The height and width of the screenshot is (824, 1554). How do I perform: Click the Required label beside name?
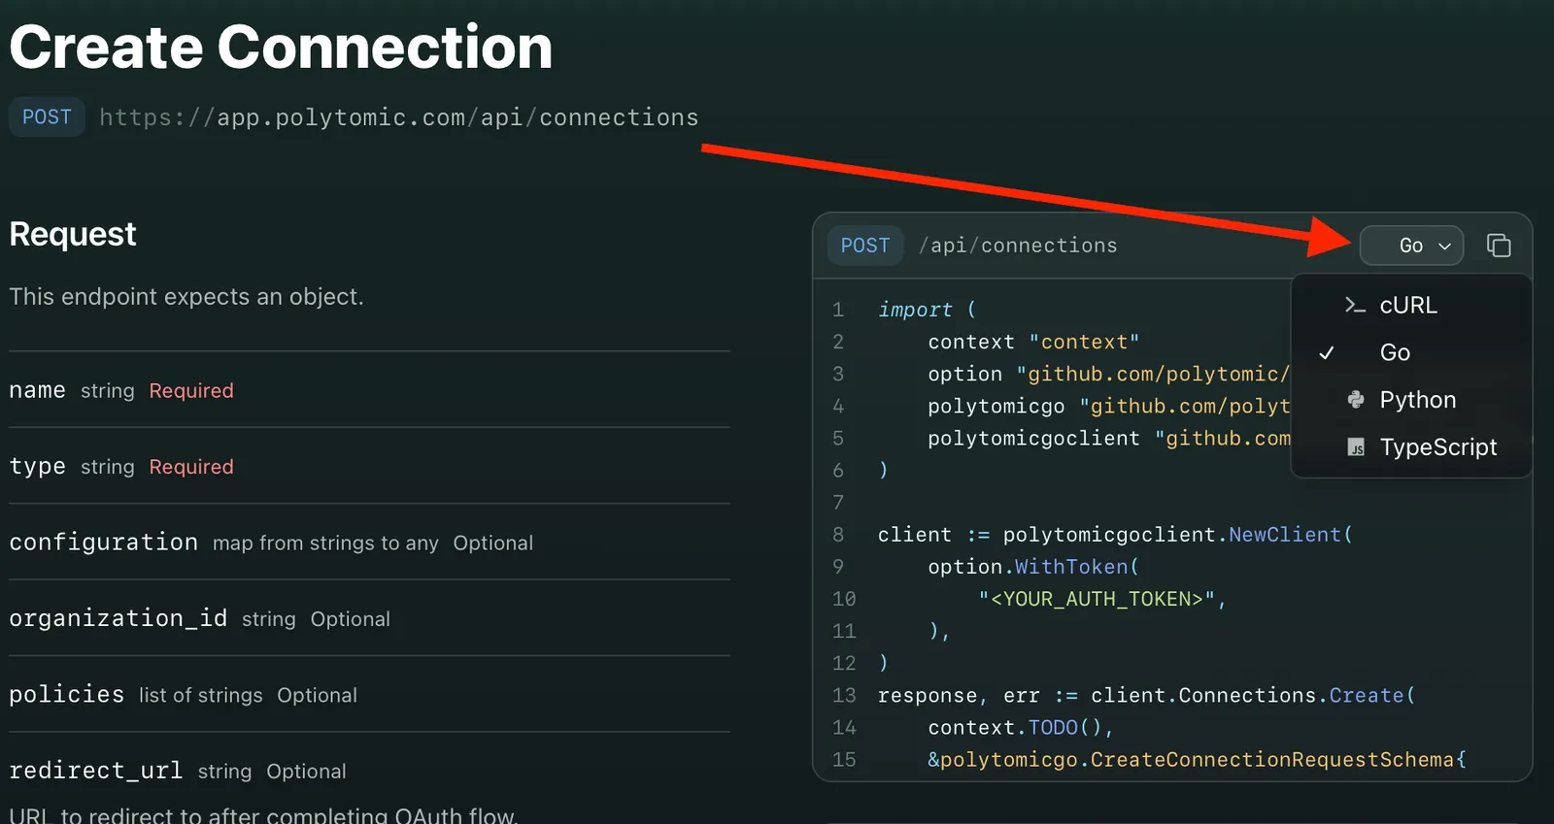(191, 390)
